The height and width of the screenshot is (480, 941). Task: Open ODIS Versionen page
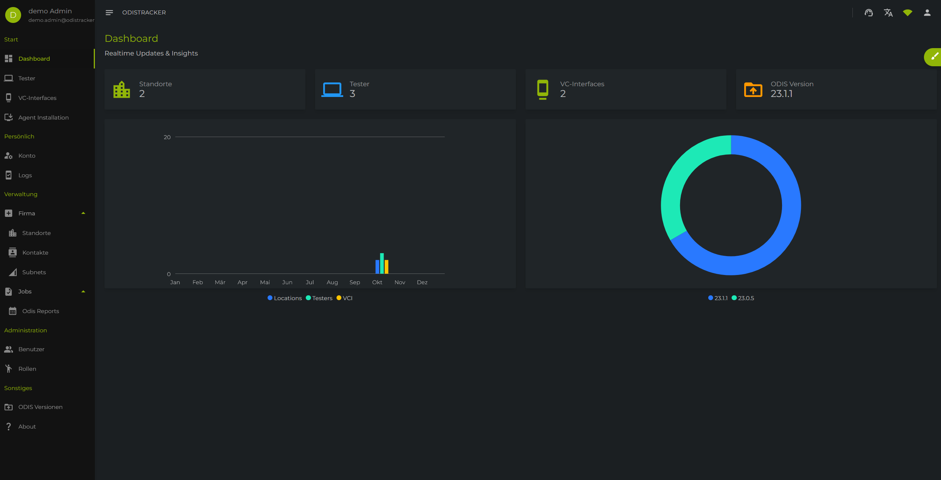[x=47, y=407]
